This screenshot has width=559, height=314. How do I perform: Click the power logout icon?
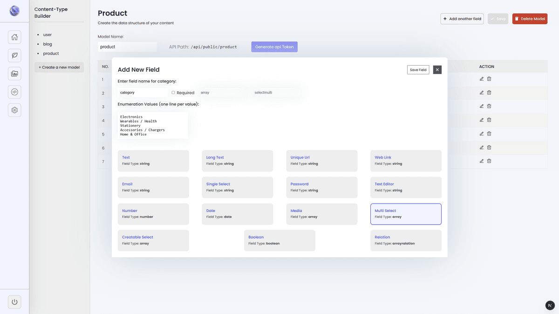click(14, 302)
